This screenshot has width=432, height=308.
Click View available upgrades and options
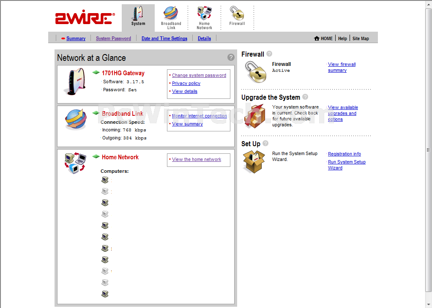(x=343, y=113)
